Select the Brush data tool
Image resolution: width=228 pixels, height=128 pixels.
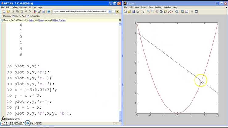(x=169, y=12)
